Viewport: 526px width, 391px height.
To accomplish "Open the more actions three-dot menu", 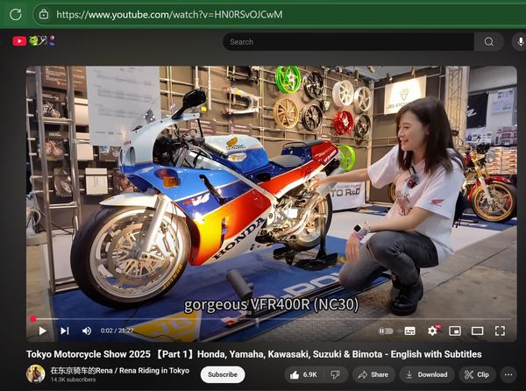I will (x=508, y=374).
